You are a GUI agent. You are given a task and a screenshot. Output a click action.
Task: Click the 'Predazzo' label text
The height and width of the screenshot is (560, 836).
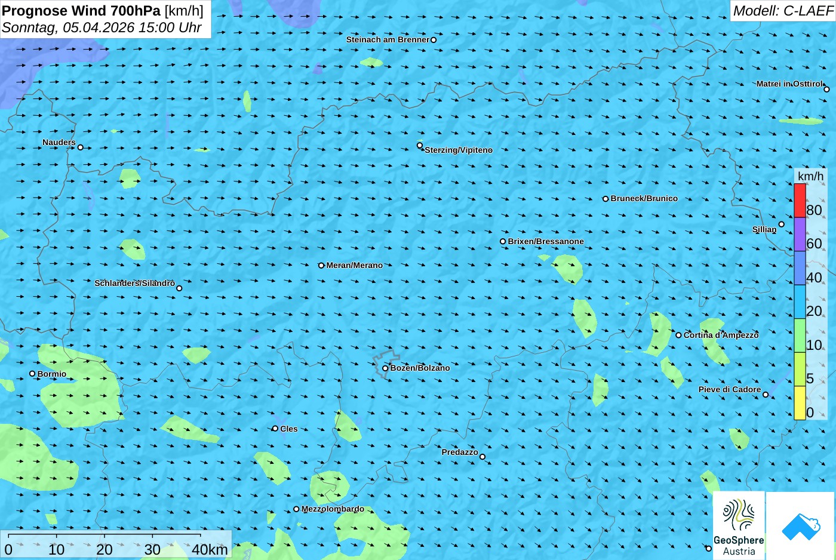click(460, 453)
